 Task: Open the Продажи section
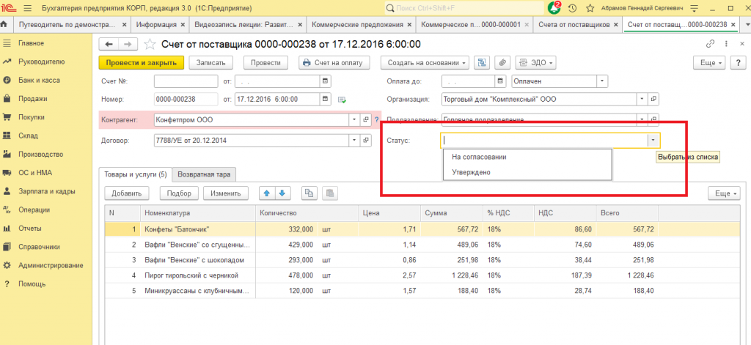click(x=32, y=99)
